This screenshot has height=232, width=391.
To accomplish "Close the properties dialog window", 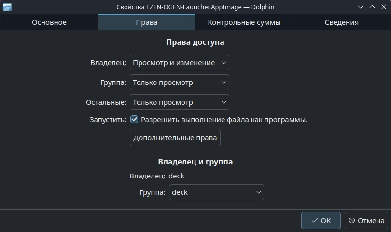I will [384, 7].
